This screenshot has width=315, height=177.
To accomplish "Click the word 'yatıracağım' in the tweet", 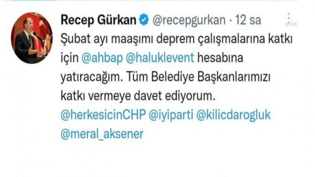I will 92,77.
